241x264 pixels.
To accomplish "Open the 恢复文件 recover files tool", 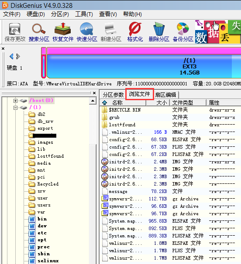I will coord(63,32).
